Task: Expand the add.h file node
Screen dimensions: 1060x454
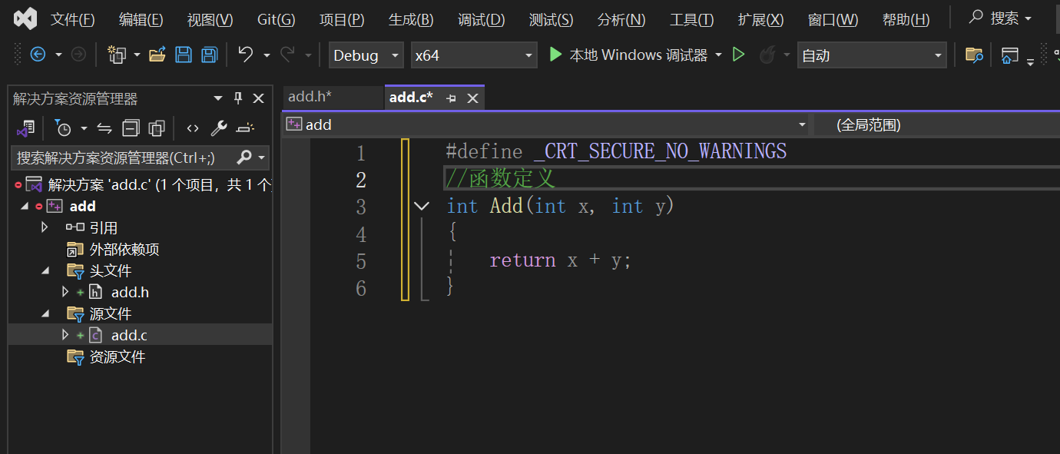Action: click(65, 292)
